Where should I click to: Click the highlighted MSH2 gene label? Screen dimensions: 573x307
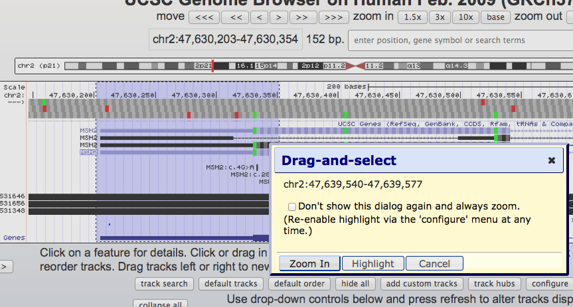pos(88,153)
